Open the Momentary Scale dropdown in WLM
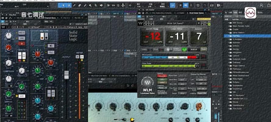Image resolution: width=271 pixels, height=122 pixels. [x=202, y=89]
